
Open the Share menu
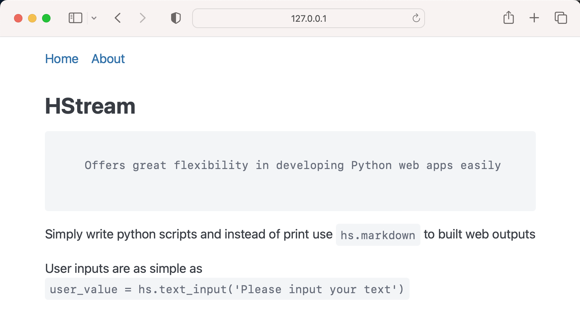click(508, 18)
